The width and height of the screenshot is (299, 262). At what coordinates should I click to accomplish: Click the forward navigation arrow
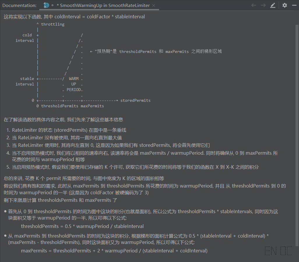(263, 6)
